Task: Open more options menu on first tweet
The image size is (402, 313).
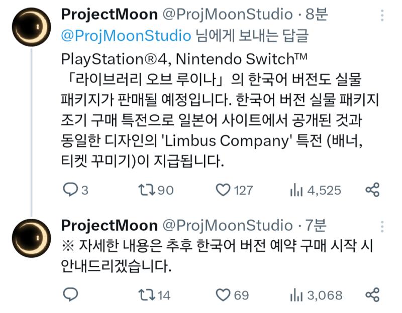Action: pos(382,16)
